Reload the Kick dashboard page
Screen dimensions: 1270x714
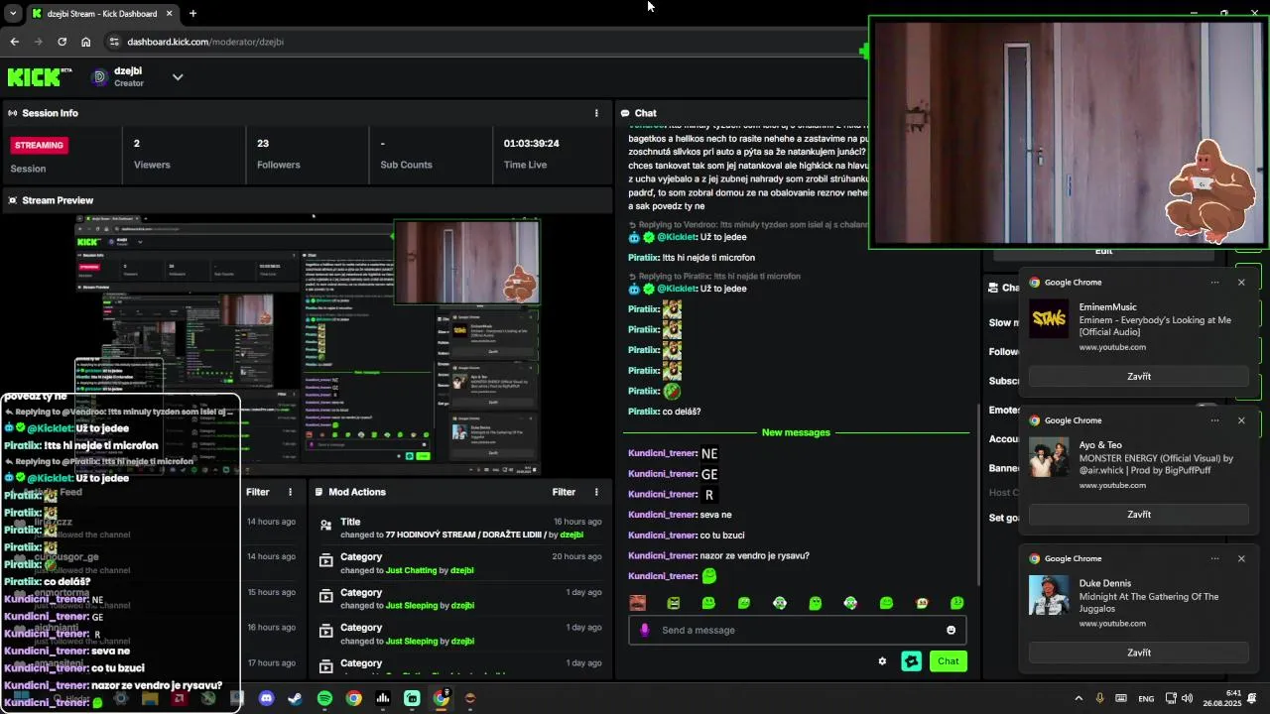[62, 42]
